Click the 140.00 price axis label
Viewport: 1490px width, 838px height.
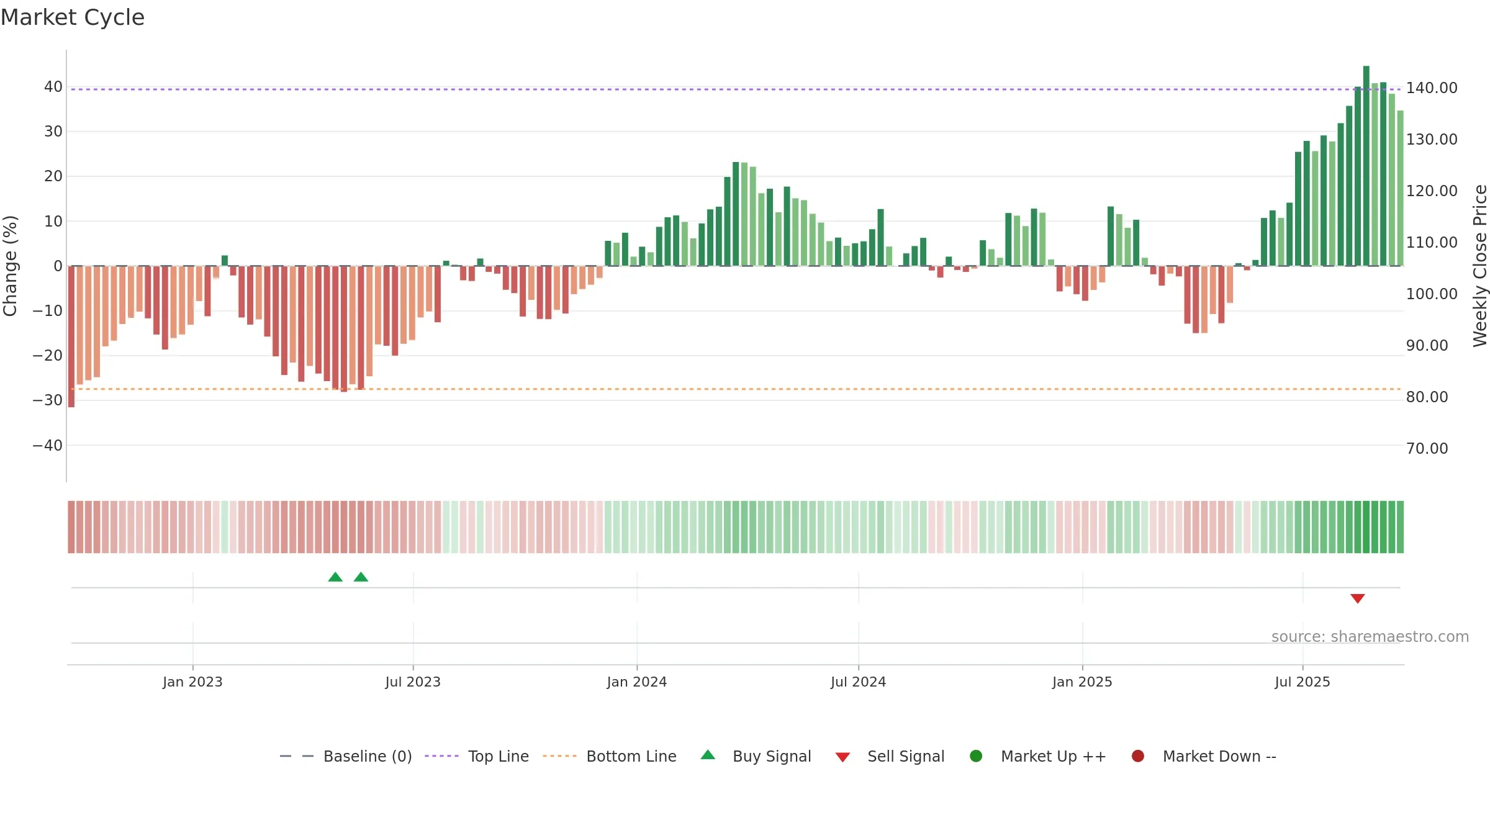tap(1432, 88)
